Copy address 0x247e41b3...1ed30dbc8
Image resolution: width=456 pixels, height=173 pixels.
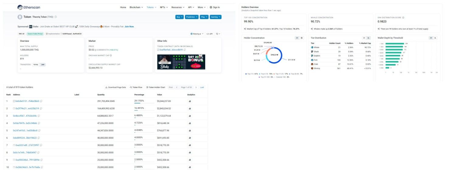[40, 131]
